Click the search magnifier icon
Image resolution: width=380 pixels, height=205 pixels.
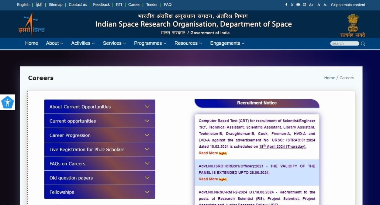363,43
